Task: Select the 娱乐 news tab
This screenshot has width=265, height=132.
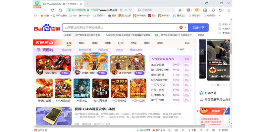Action: pyautogui.click(x=82, y=43)
